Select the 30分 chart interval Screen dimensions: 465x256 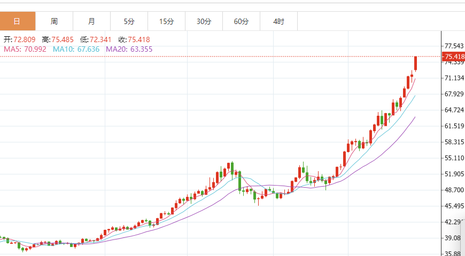point(204,21)
